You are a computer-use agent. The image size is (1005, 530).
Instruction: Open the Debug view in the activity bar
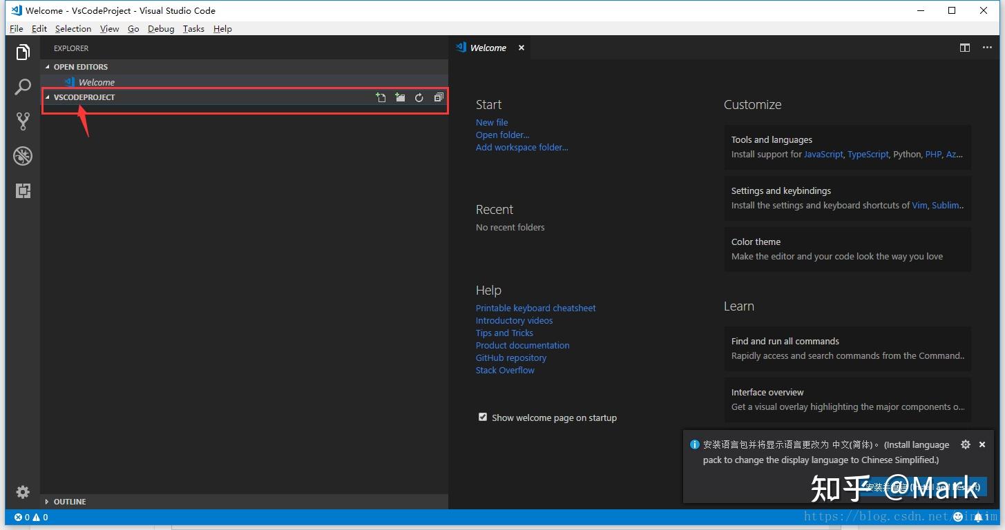click(23, 156)
